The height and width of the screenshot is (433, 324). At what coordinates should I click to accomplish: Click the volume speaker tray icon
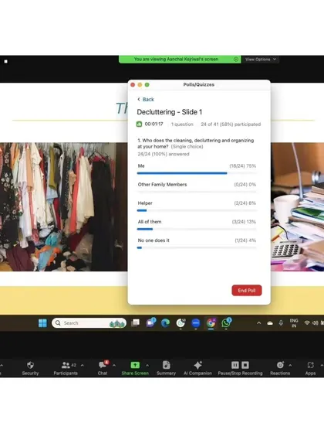(x=316, y=323)
